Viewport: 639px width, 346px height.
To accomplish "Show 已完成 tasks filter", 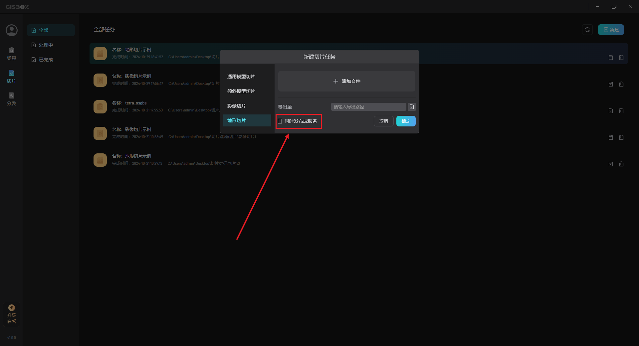I will click(51, 60).
